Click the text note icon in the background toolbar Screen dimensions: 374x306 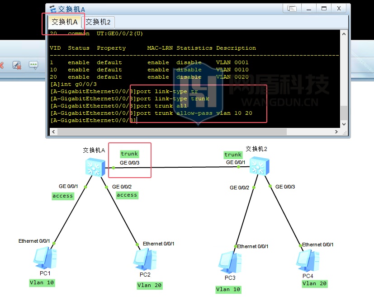33,65
